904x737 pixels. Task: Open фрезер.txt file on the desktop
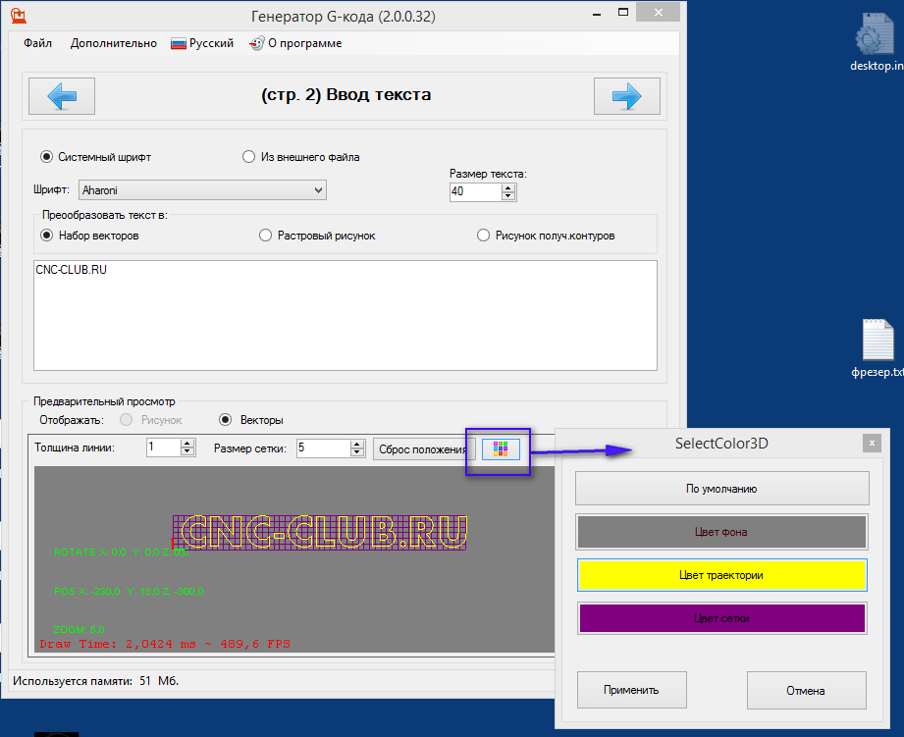877,348
